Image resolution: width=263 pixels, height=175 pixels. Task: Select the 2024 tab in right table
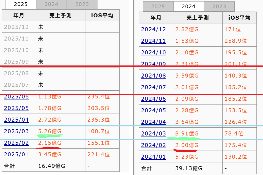point(189,7)
